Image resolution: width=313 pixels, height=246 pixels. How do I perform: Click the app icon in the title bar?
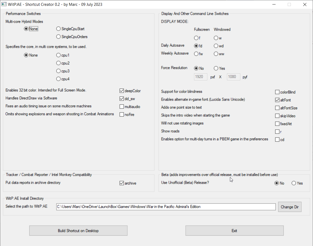pyautogui.click(x=4, y=4)
